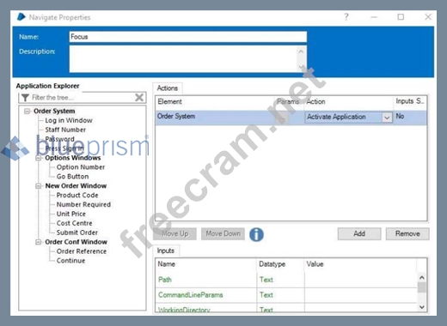
Task: Click the Value cell for Path
Action: 360,280
